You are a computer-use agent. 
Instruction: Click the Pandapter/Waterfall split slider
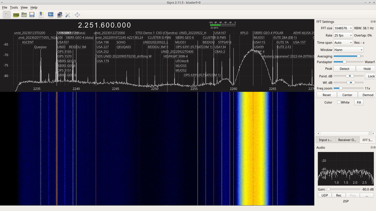coord(348,62)
